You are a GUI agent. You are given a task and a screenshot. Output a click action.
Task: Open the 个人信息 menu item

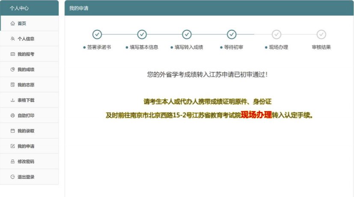tap(30, 38)
